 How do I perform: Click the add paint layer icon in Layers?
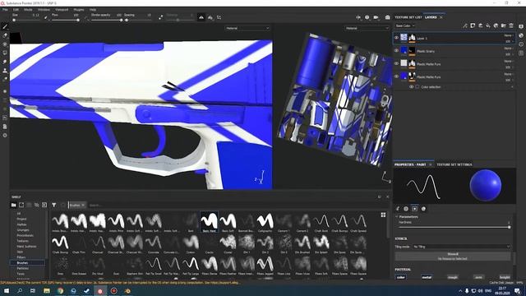click(x=480, y=25)
